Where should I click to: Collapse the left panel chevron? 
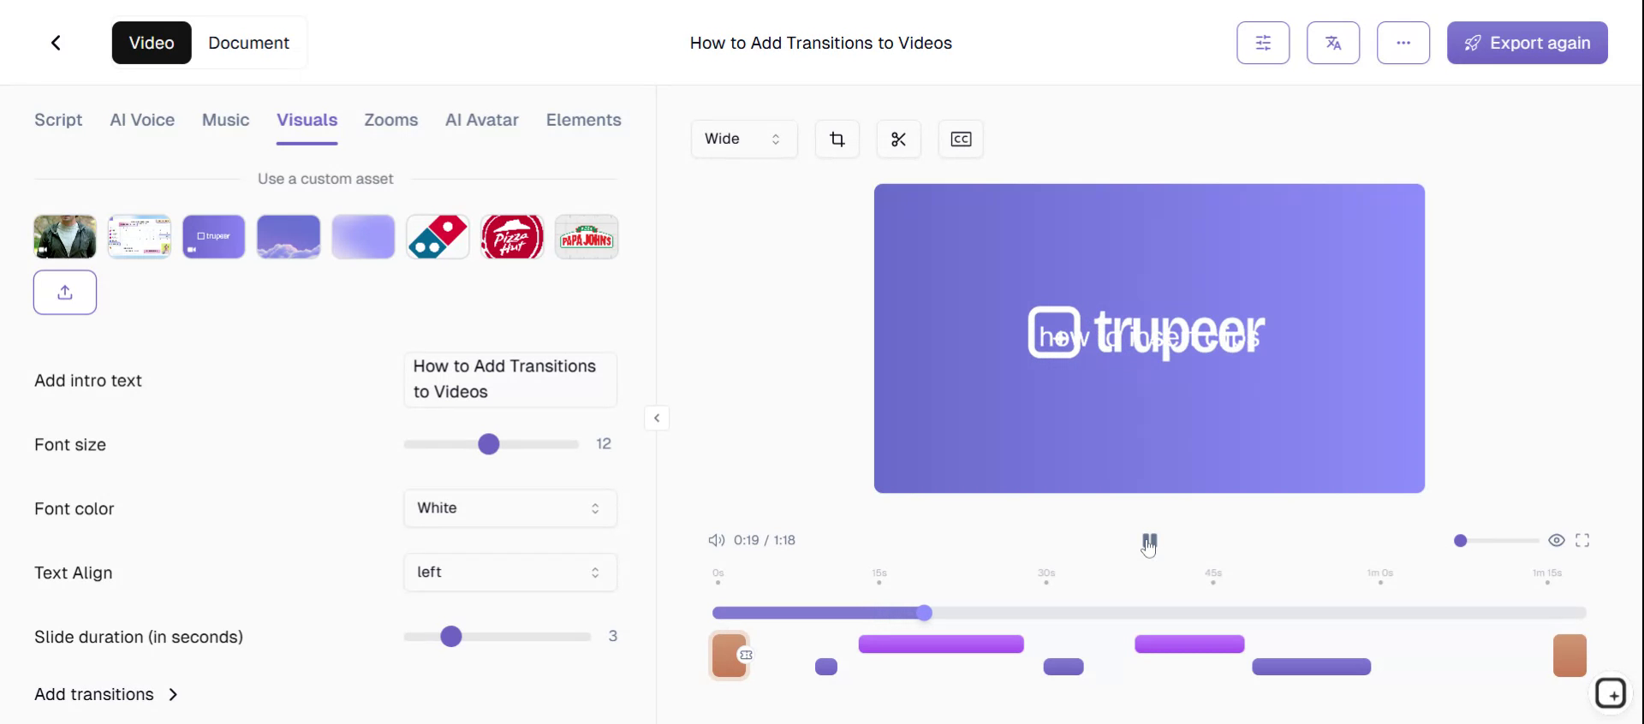point(657,418)
